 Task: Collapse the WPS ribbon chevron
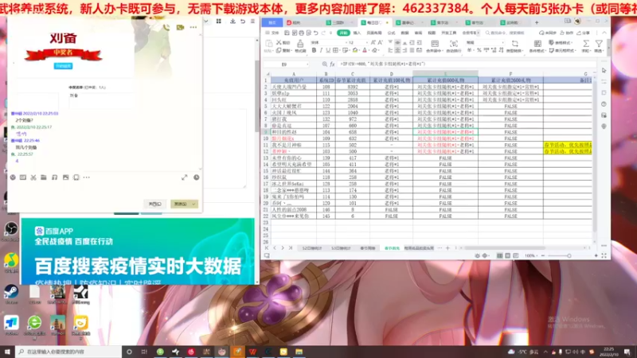pyautogui.click(x=604, y=33)
